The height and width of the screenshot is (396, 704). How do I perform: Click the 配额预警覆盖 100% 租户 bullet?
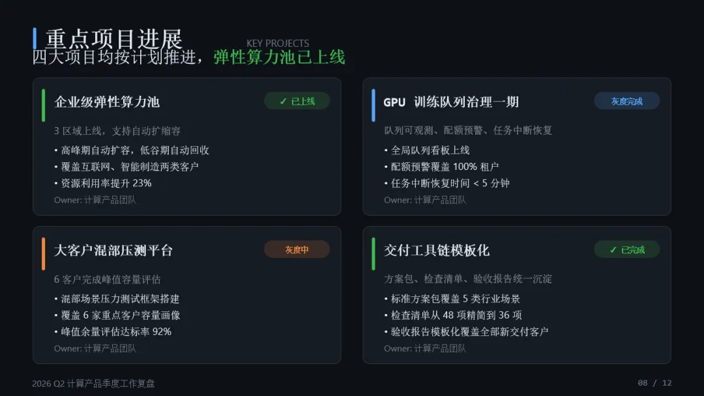point(441,166)
